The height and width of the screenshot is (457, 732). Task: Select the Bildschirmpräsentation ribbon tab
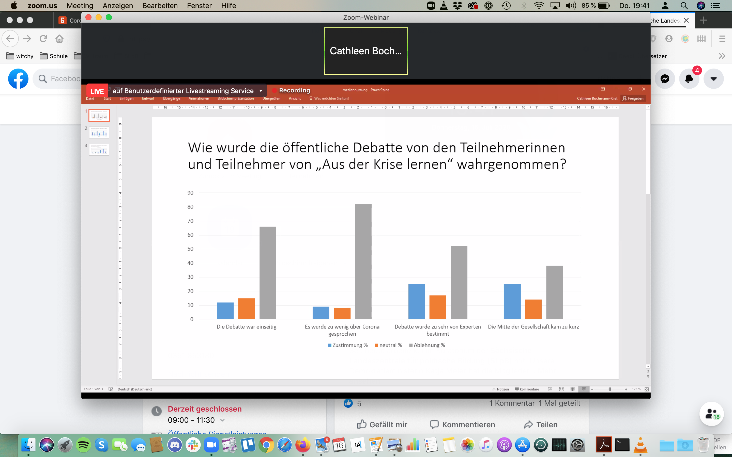236,99
